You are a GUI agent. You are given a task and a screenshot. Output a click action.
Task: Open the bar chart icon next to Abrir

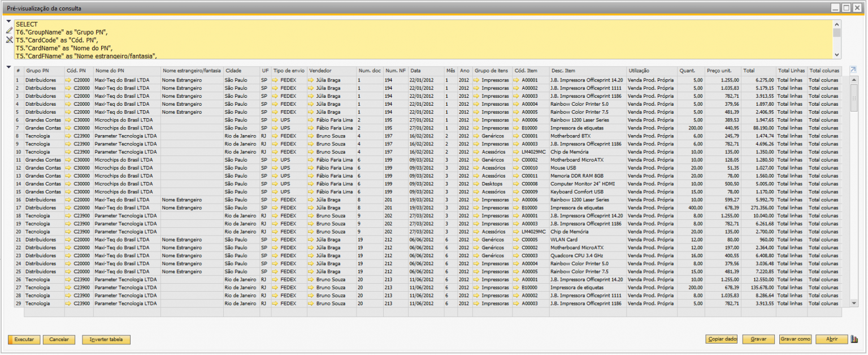(854, 339)
